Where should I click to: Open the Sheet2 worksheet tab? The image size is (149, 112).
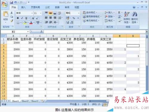(25, 101)
